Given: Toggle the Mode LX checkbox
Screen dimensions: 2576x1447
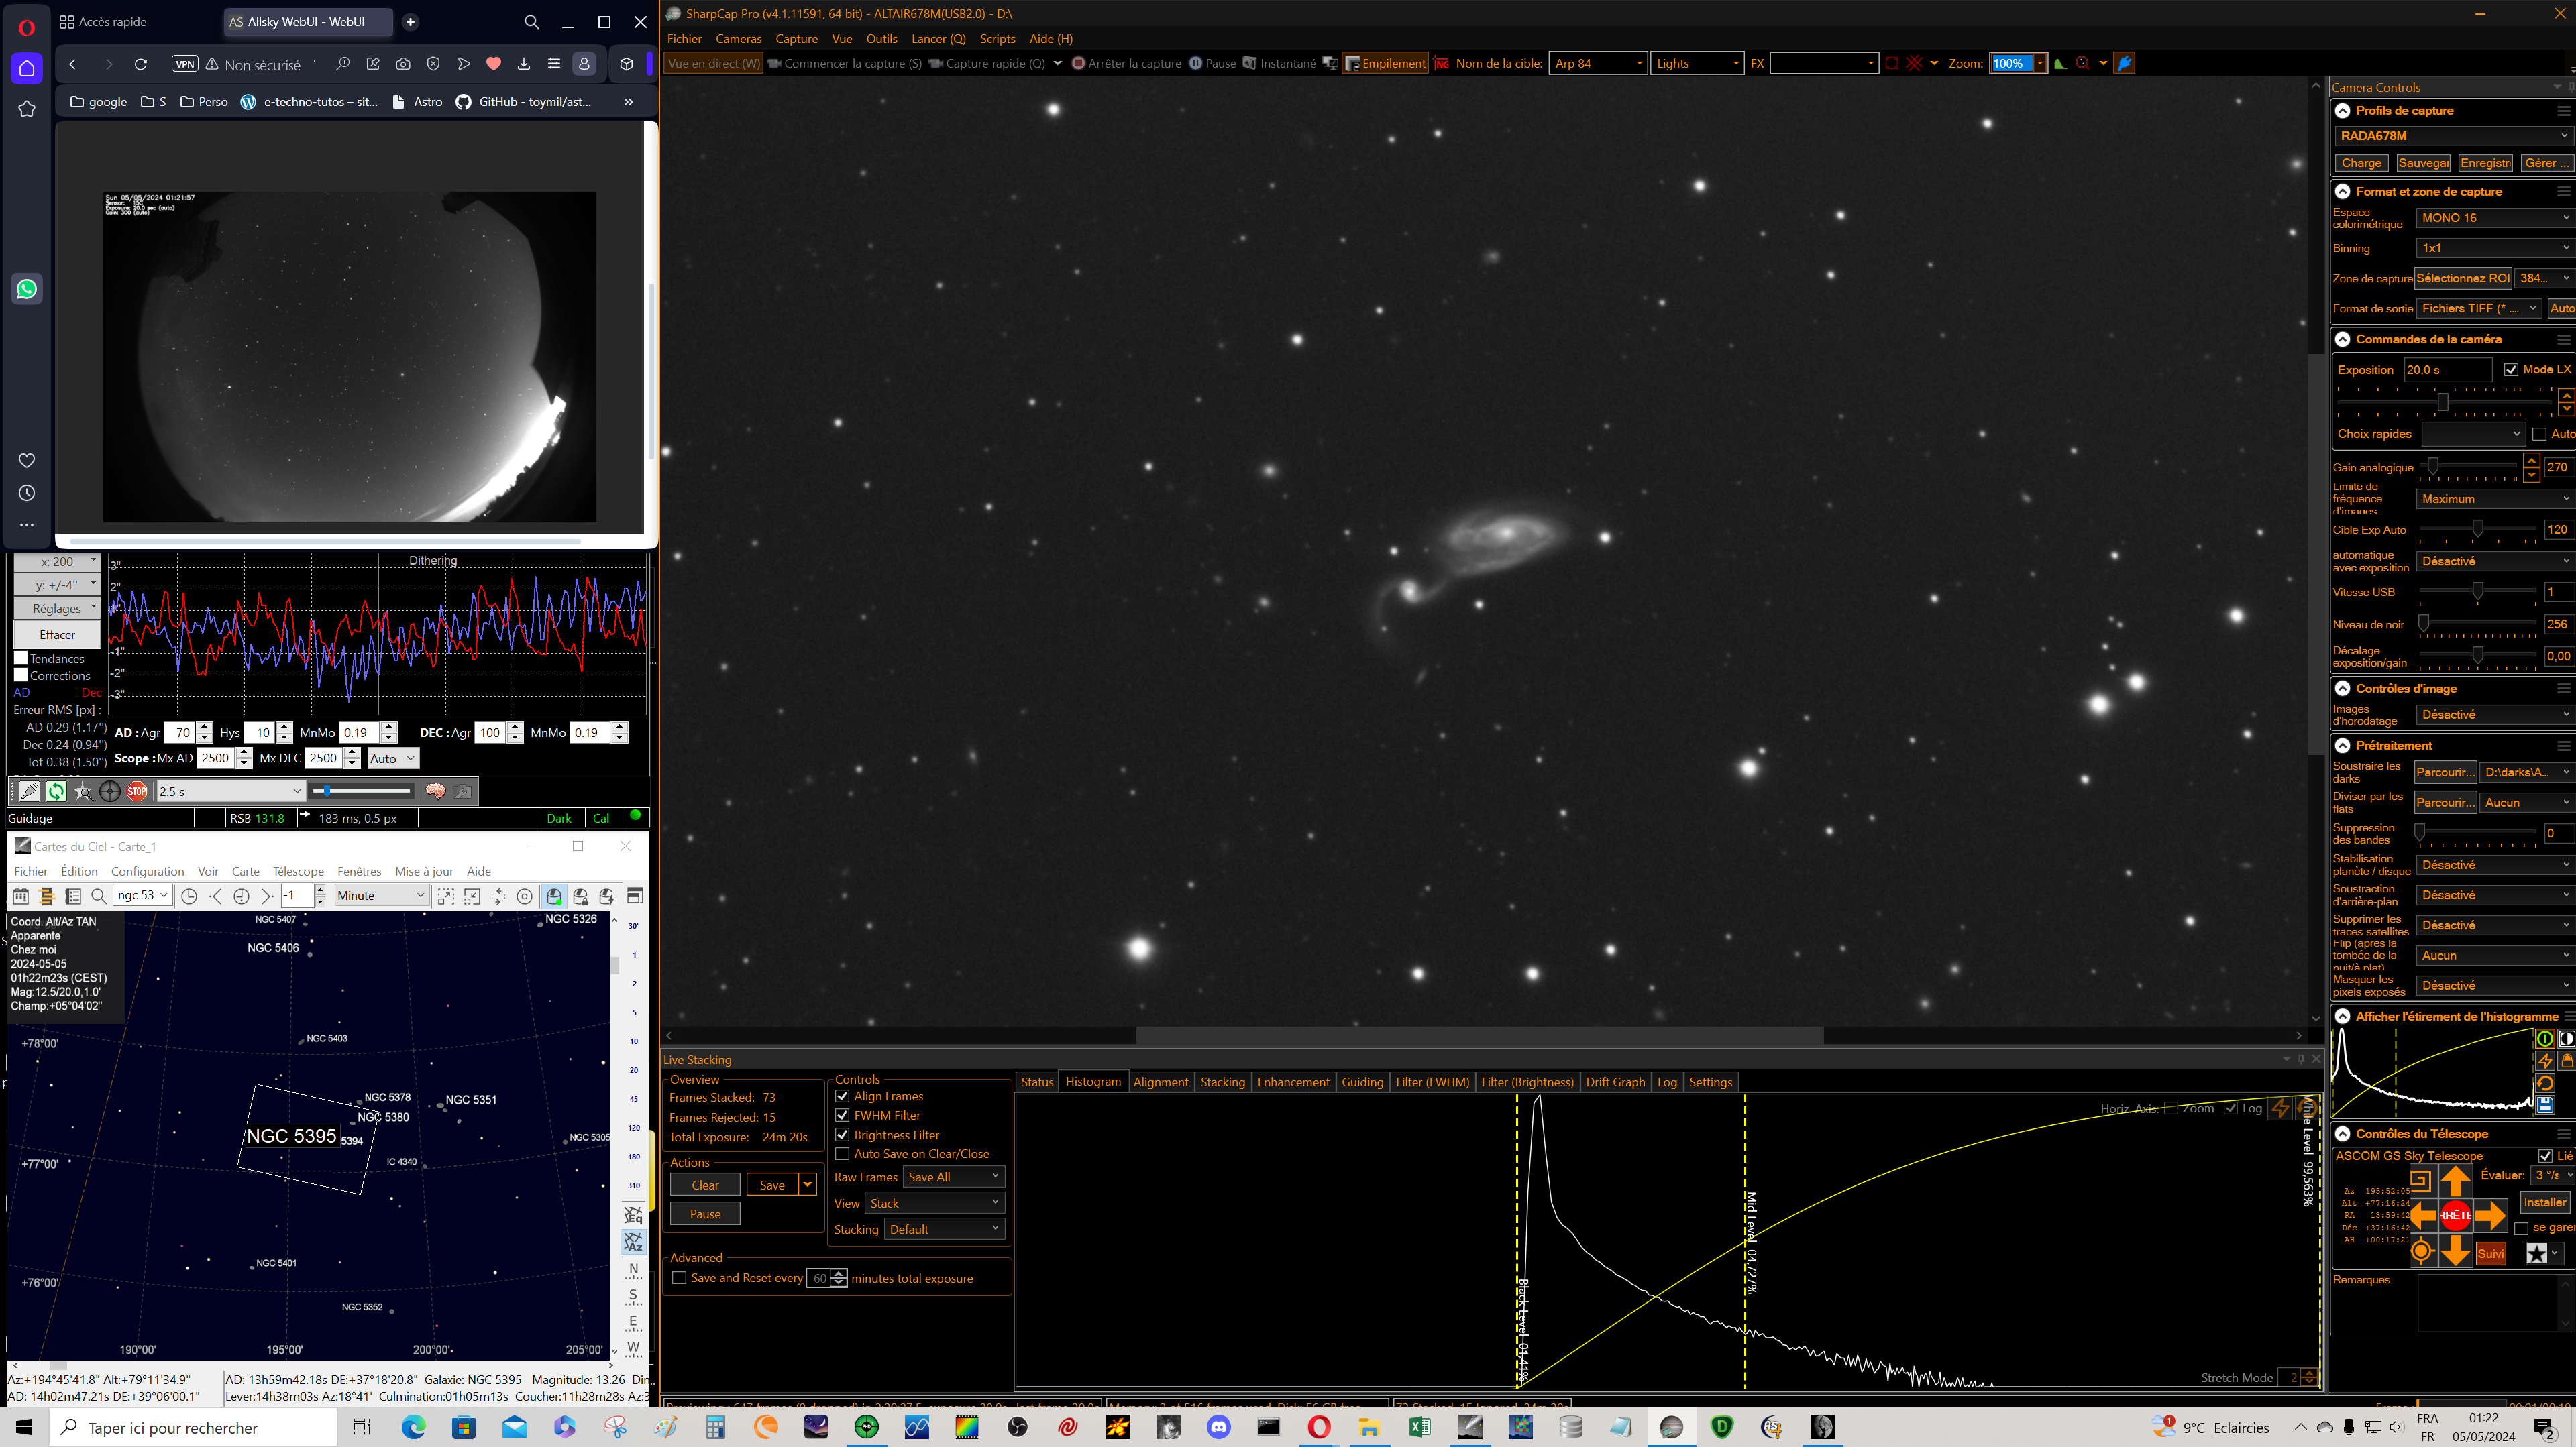Looking at the screenshot, I should point(2511,369).
